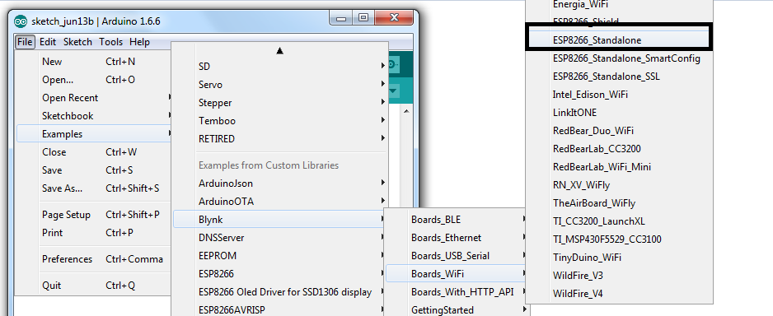
Task: Select ESP8266_Standalone_SmartConfig example
Action: point(619,58)
